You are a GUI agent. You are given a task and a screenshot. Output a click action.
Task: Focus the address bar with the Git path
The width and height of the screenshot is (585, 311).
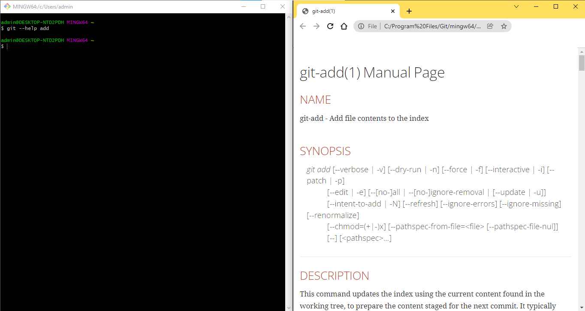pos(431,26)
